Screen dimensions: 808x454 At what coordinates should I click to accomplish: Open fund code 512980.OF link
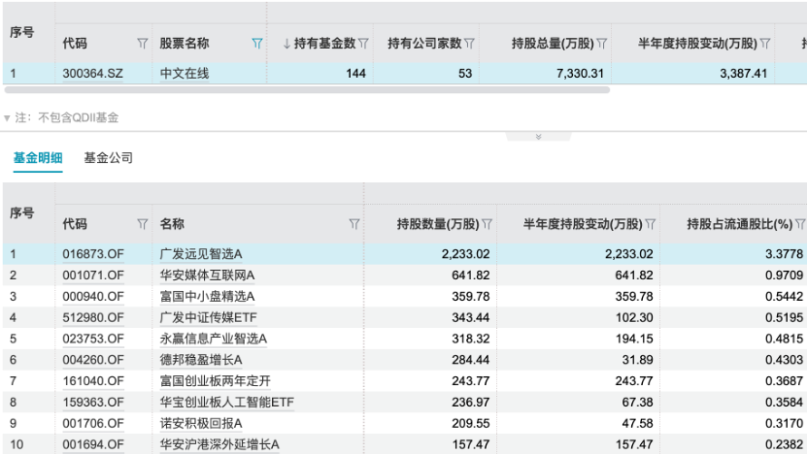93,317
